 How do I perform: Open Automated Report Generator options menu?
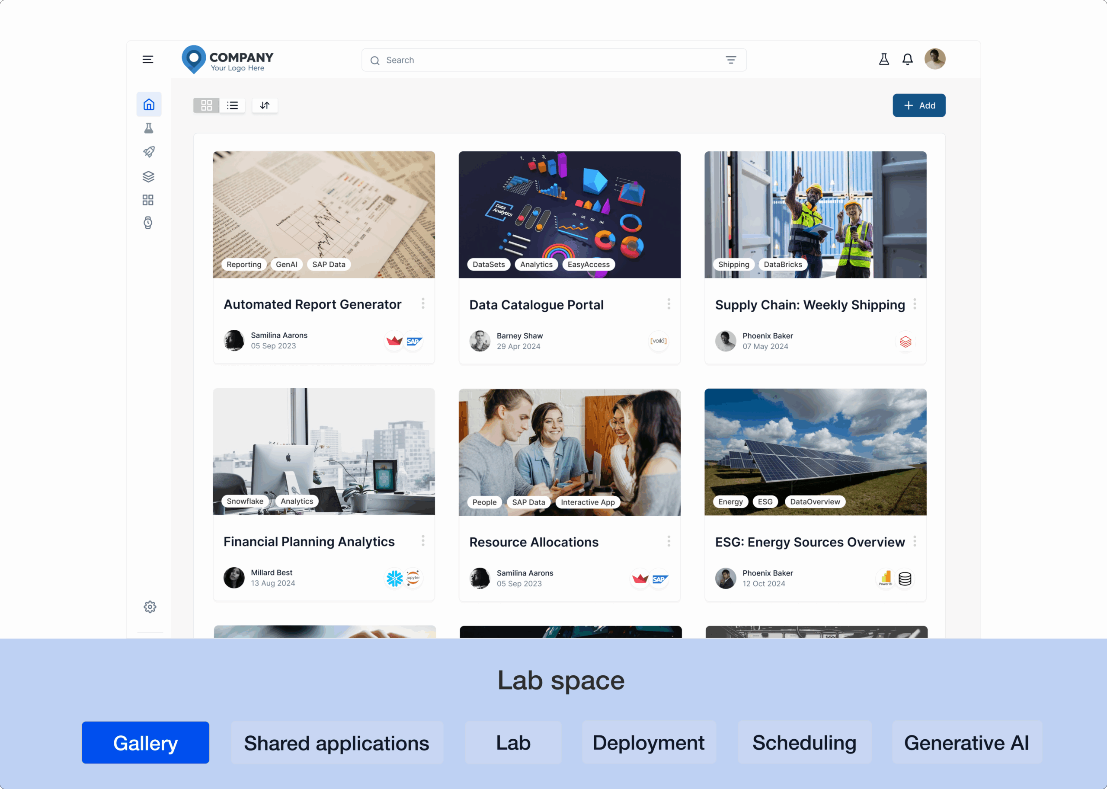[x=423, y=303]
